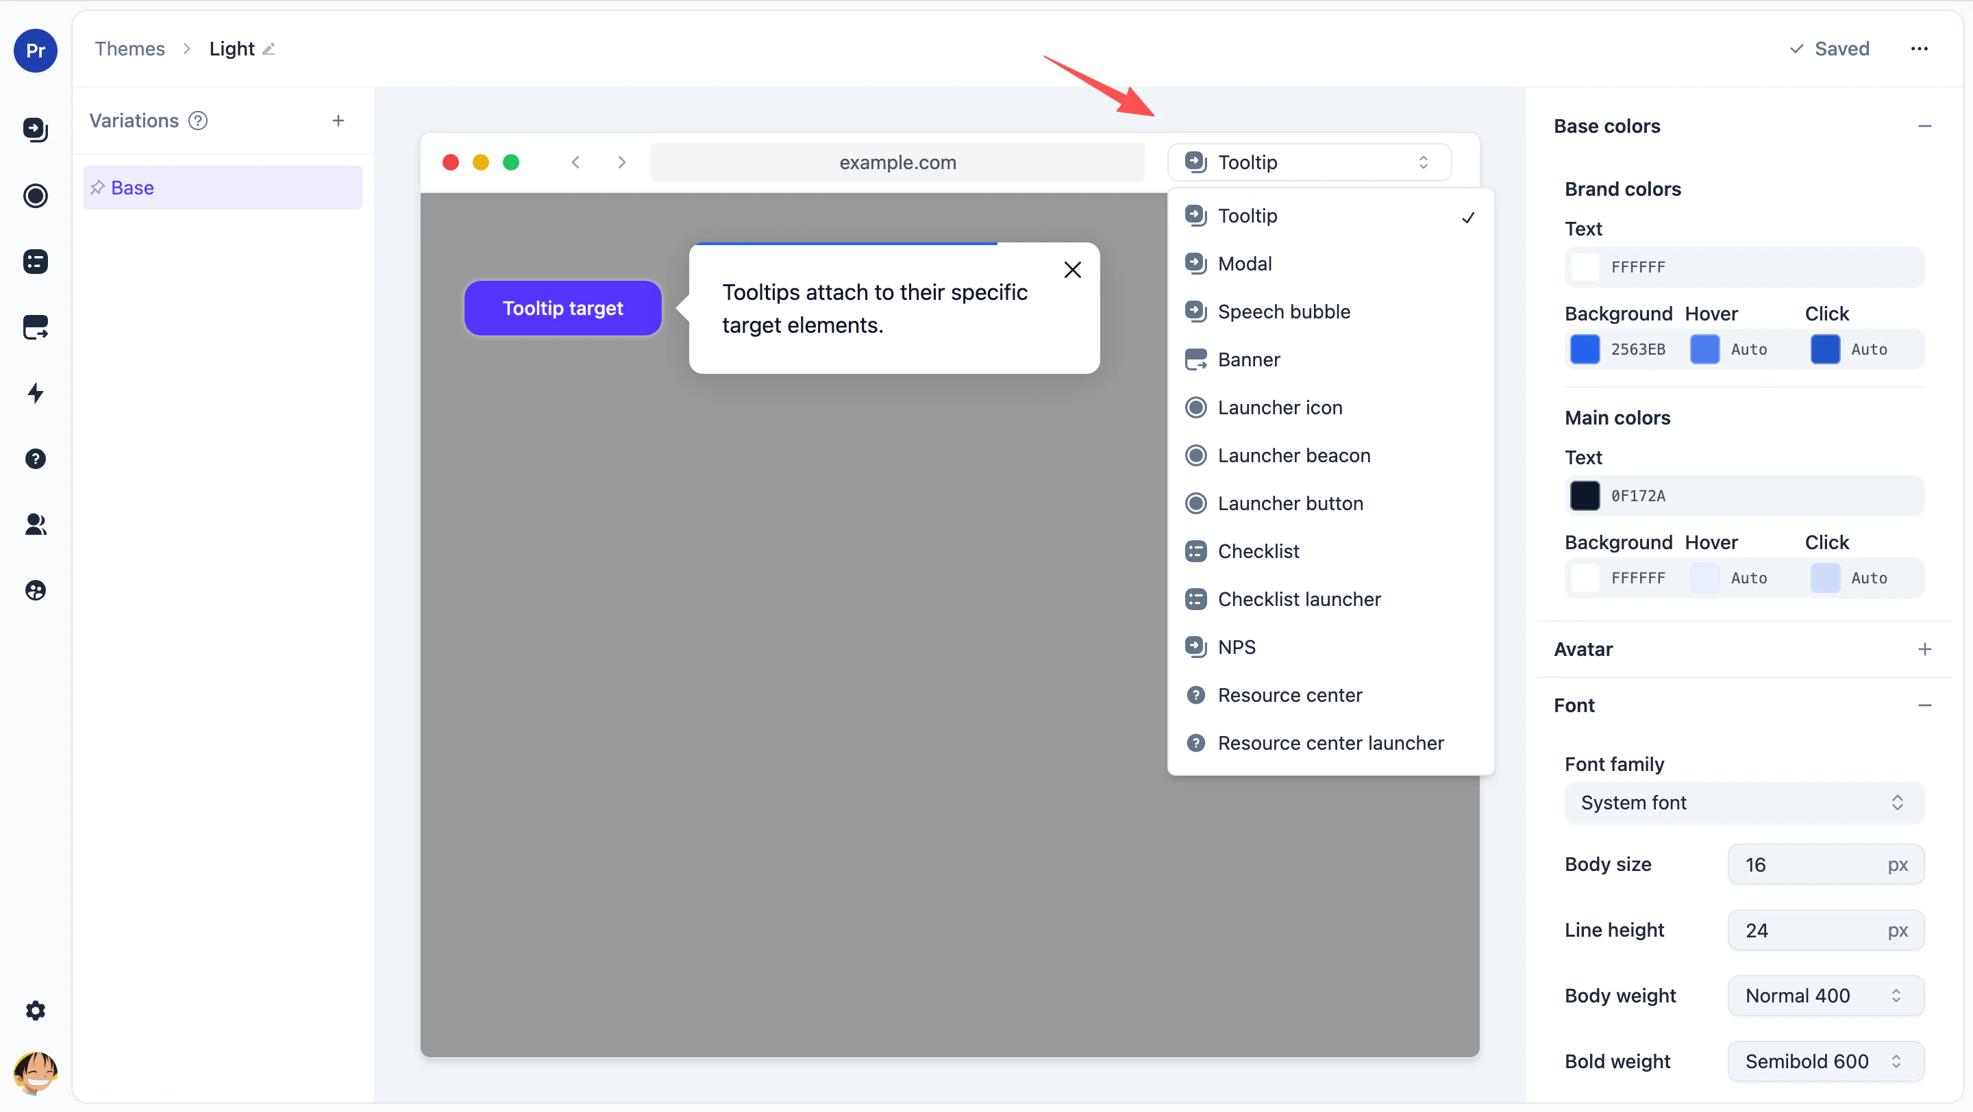Open the Font family System font dropdown
The image size is (1973, 1112).
pos(1744,803)
